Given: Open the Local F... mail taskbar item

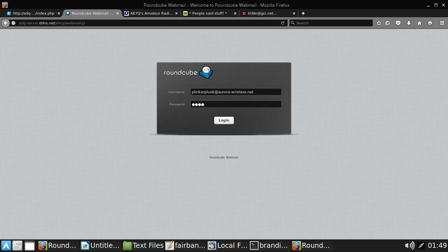Looking at the screenshot, I should [228, 246].
